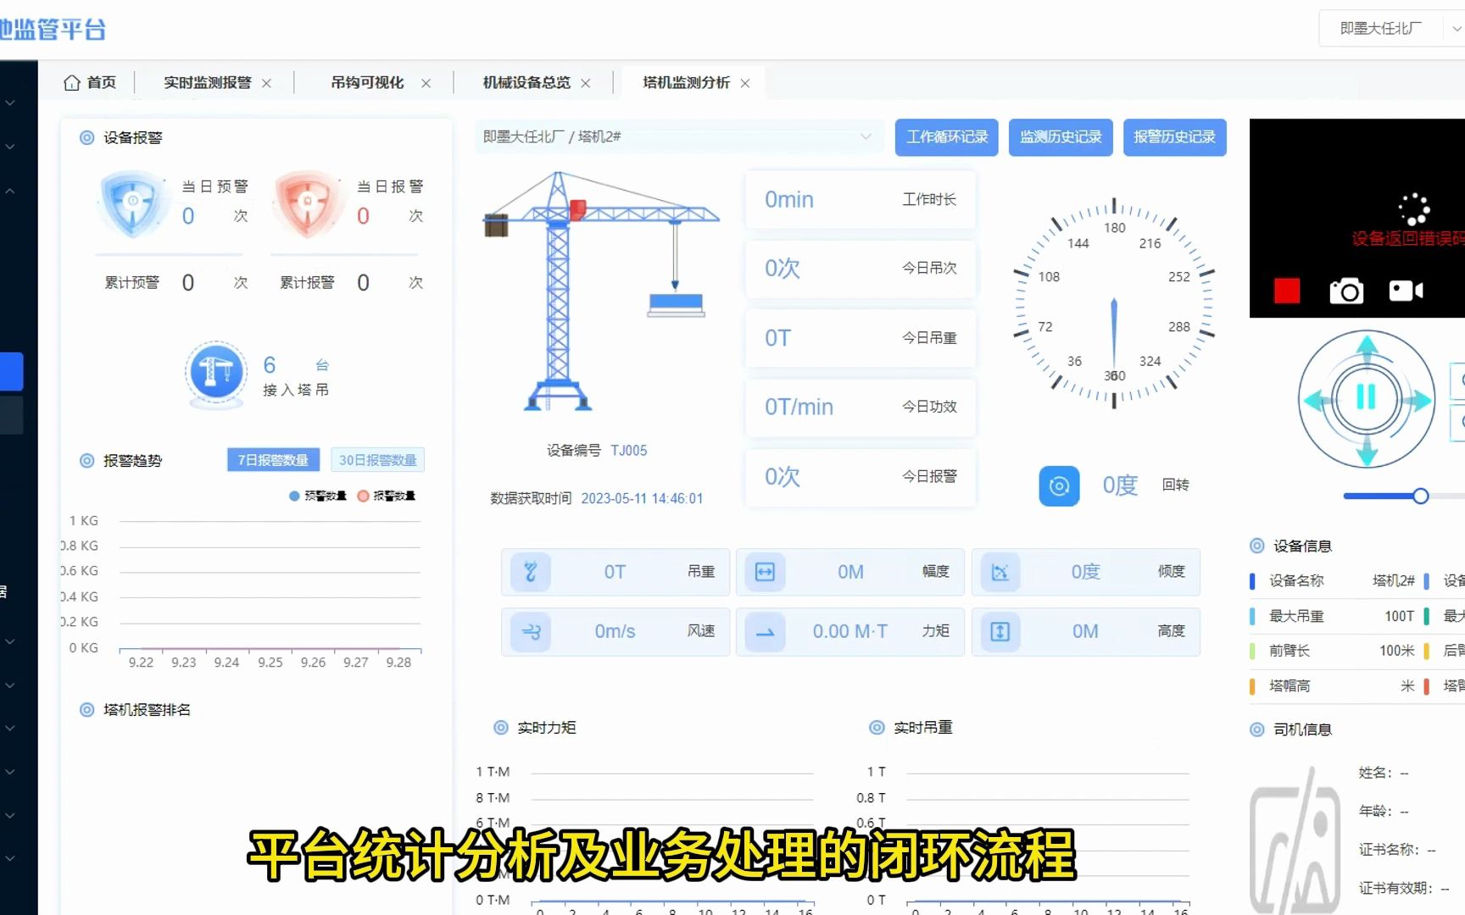Viewport: 1465px width, 915px height.
Task: Click the blue shield 当日预警 icon
Action: click(x=133, y=203)
